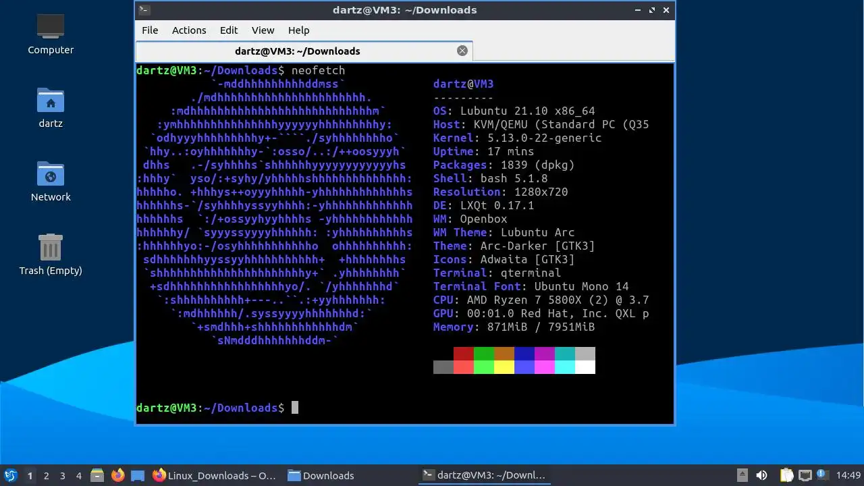Image resolution: width=864 pixels, height=486 pixels.
Task: Click the 'DE: LXQt 0.17.1' line
Action: [x=484, y=205]
